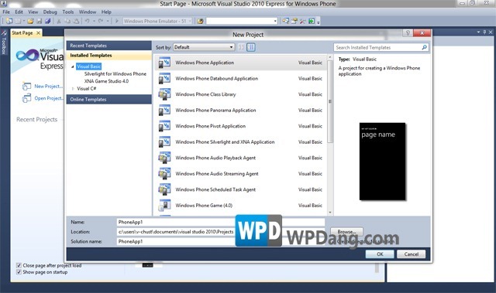
Task: Select Windows Phone Game (4.0) template icon
Action: pyautogui.click(x=164, y=206)
